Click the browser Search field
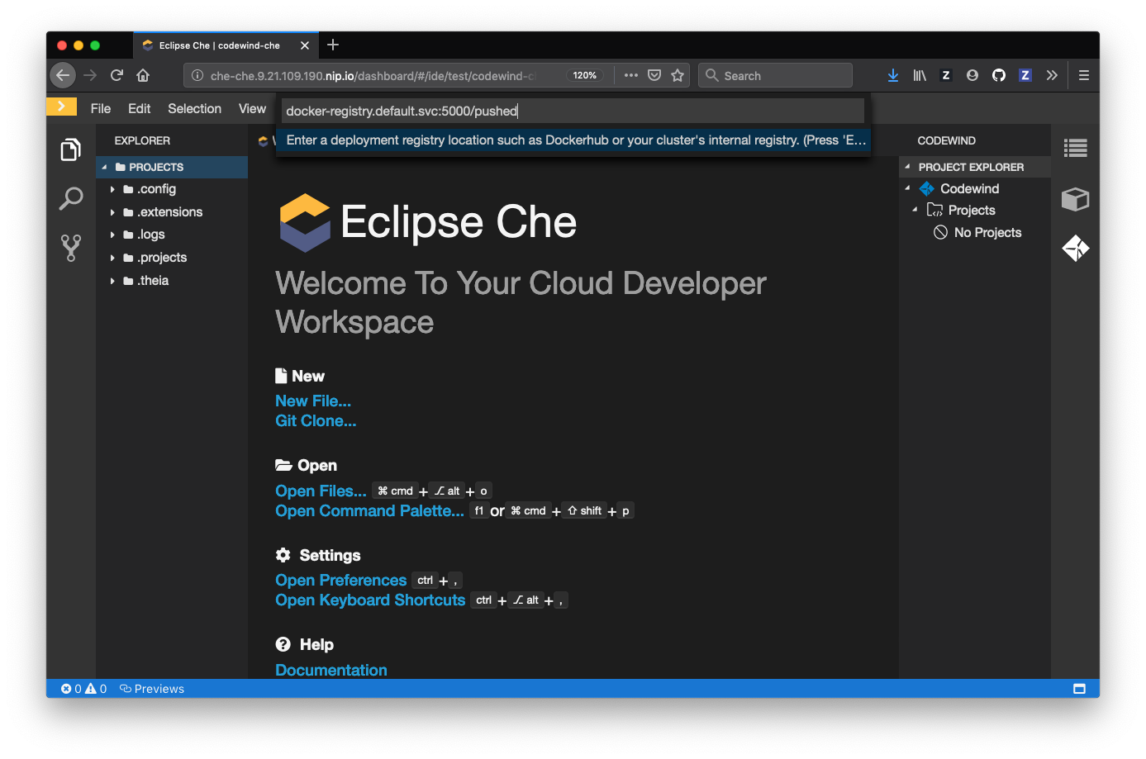The height and width of the screenshot is (759, 1146). tap(775, 75)
